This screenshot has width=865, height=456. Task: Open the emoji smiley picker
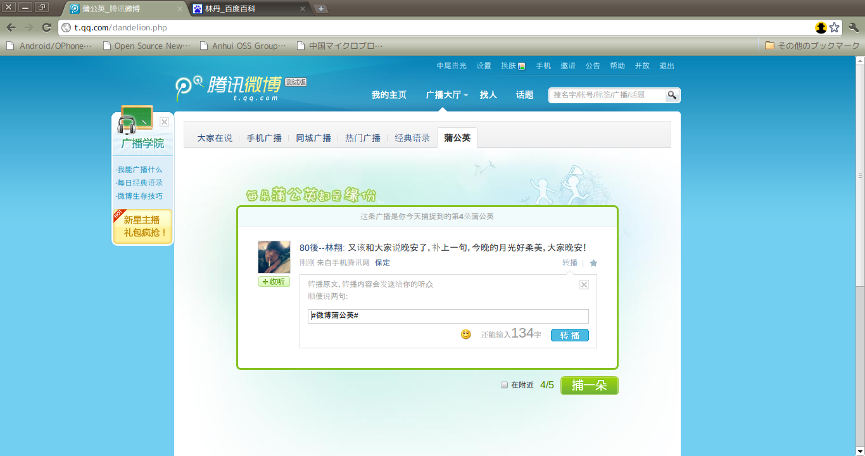tap(466, 334)
